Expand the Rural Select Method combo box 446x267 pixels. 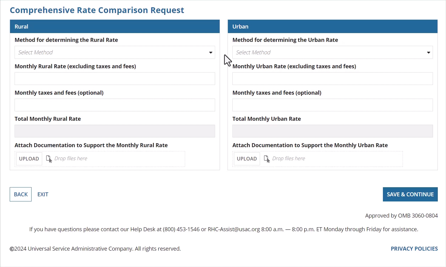(115, 52)
